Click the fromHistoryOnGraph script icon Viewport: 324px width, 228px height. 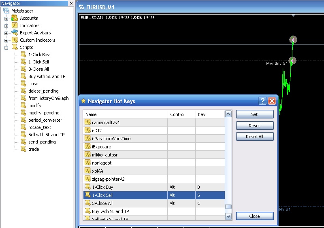(x=23, y=98)
